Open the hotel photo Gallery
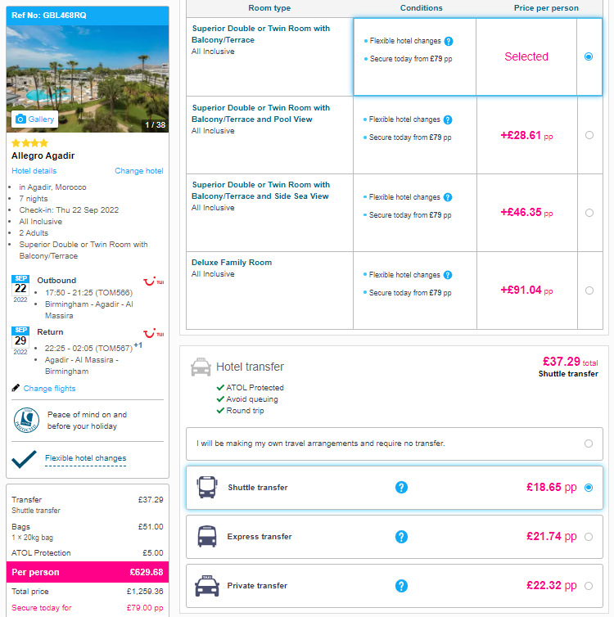Image resolution: width=614 pixels, height=617 pixels. 34,119
